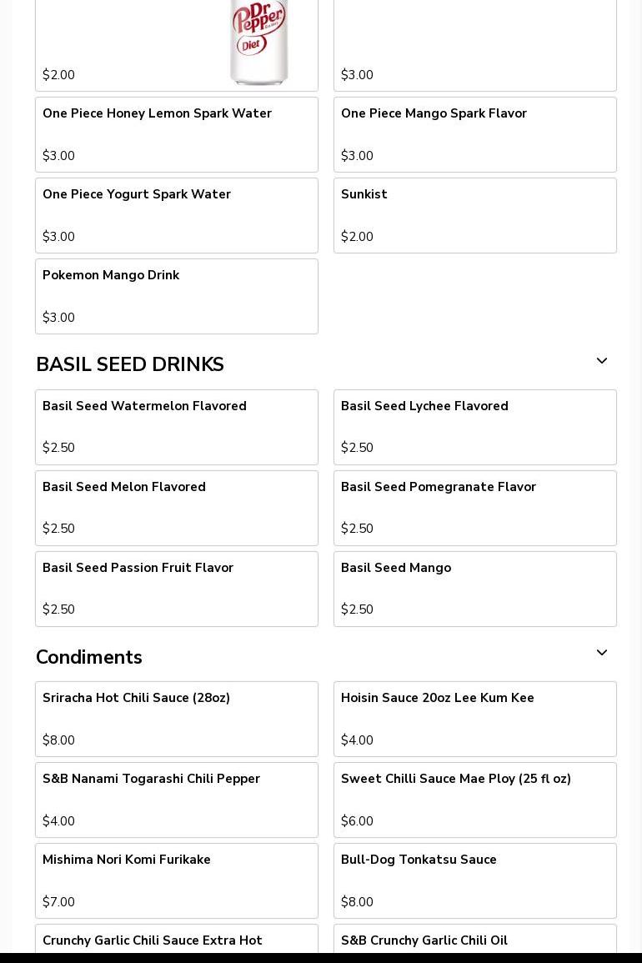The width and height of the screenshot is (642, 963).
Task: Select Basil Seed Passion Fruit Flavor
Action: coord(177,589)
